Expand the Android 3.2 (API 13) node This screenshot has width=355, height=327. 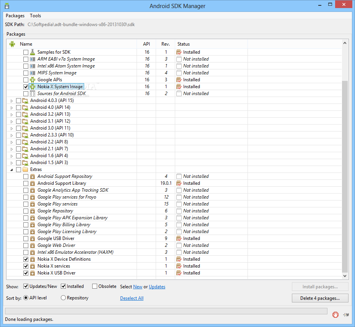coord(12,115)
